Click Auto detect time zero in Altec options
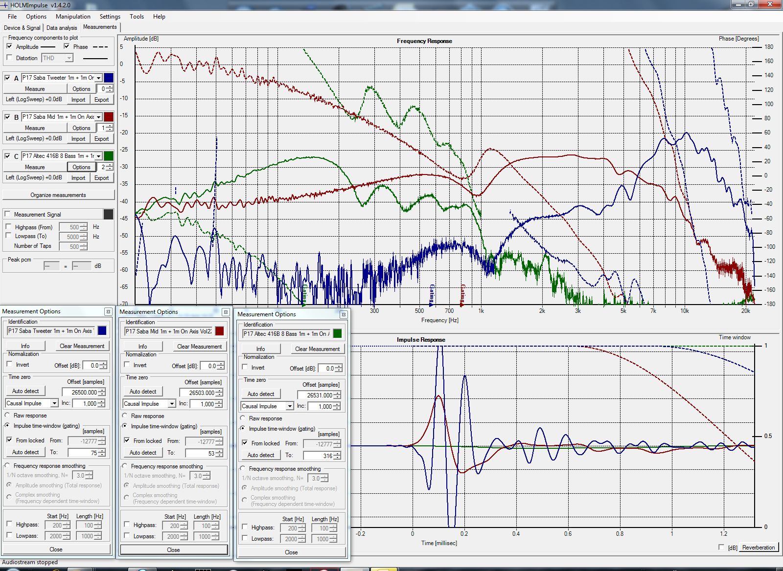Screen dimensions: 783x571 click(261, 394)
